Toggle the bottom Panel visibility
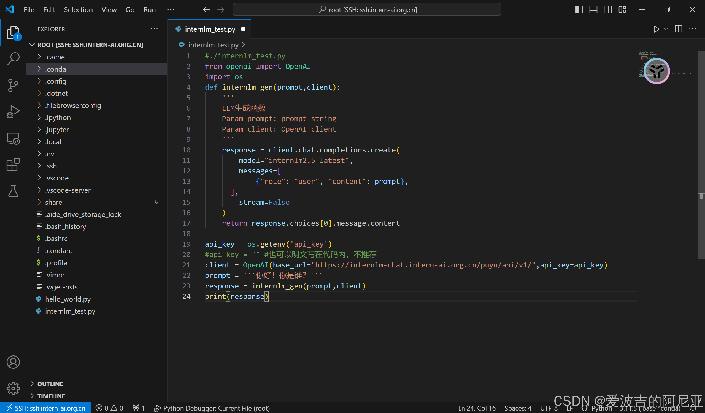 coord(593,10)
